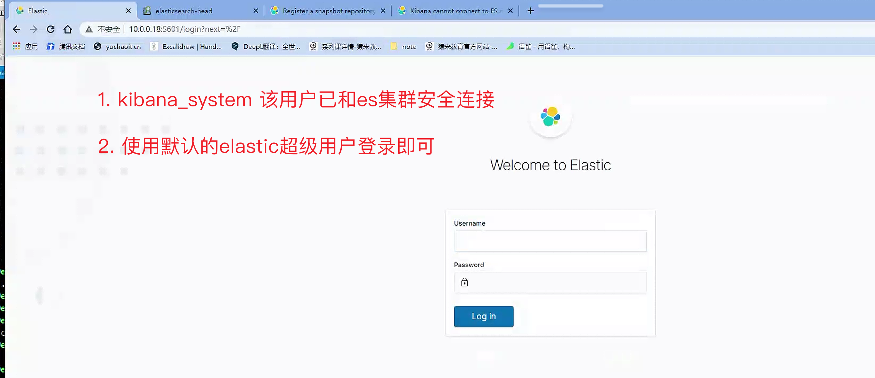Open the note bookmark folder
Viewport: 875px width, 378px height.
(403, 47)
